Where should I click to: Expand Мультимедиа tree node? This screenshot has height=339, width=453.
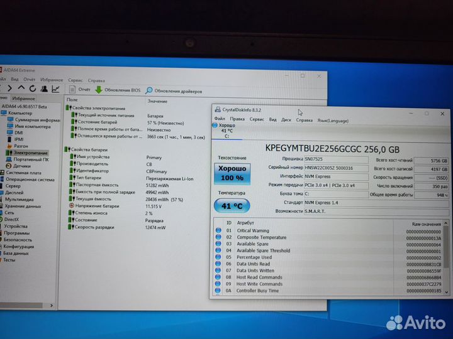pyautogui.click(x=17, y=199)
